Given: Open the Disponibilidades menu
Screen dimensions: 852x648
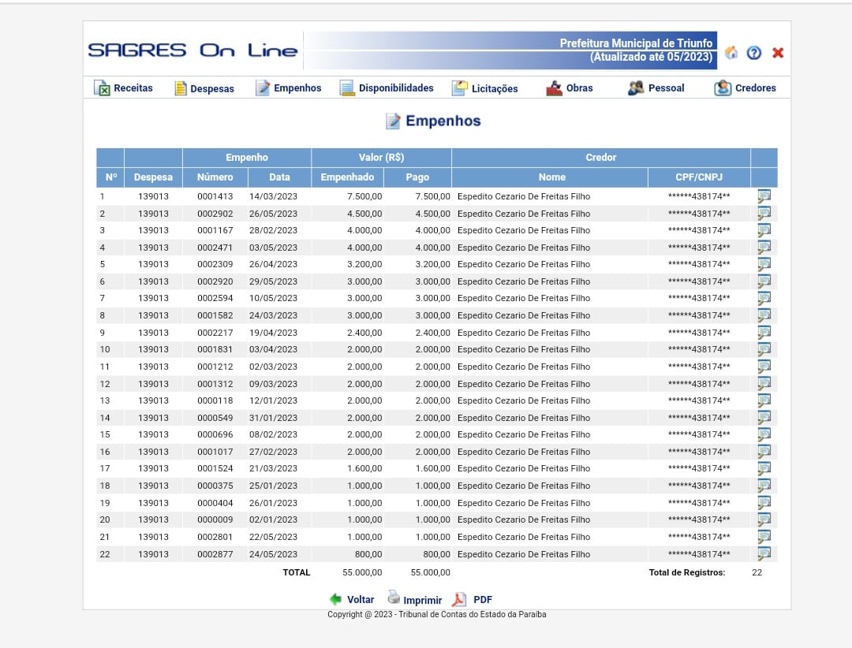Looking at the screenshot, I should pos(387,88).
